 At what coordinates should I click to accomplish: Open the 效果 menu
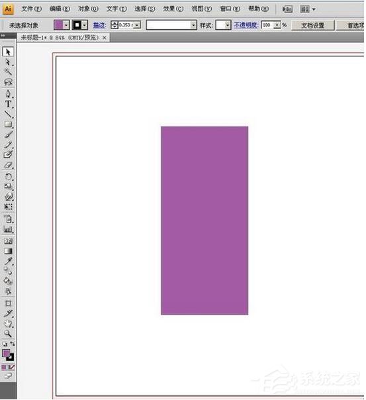(173, 9)
